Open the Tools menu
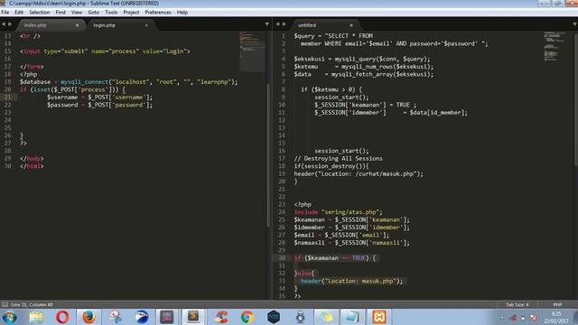 point(111,12)
